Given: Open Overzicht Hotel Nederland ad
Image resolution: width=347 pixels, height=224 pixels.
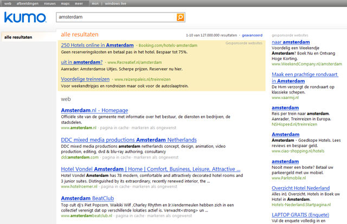Looking at the screenshot, I should pyautogui.click(x=300, y=188).
